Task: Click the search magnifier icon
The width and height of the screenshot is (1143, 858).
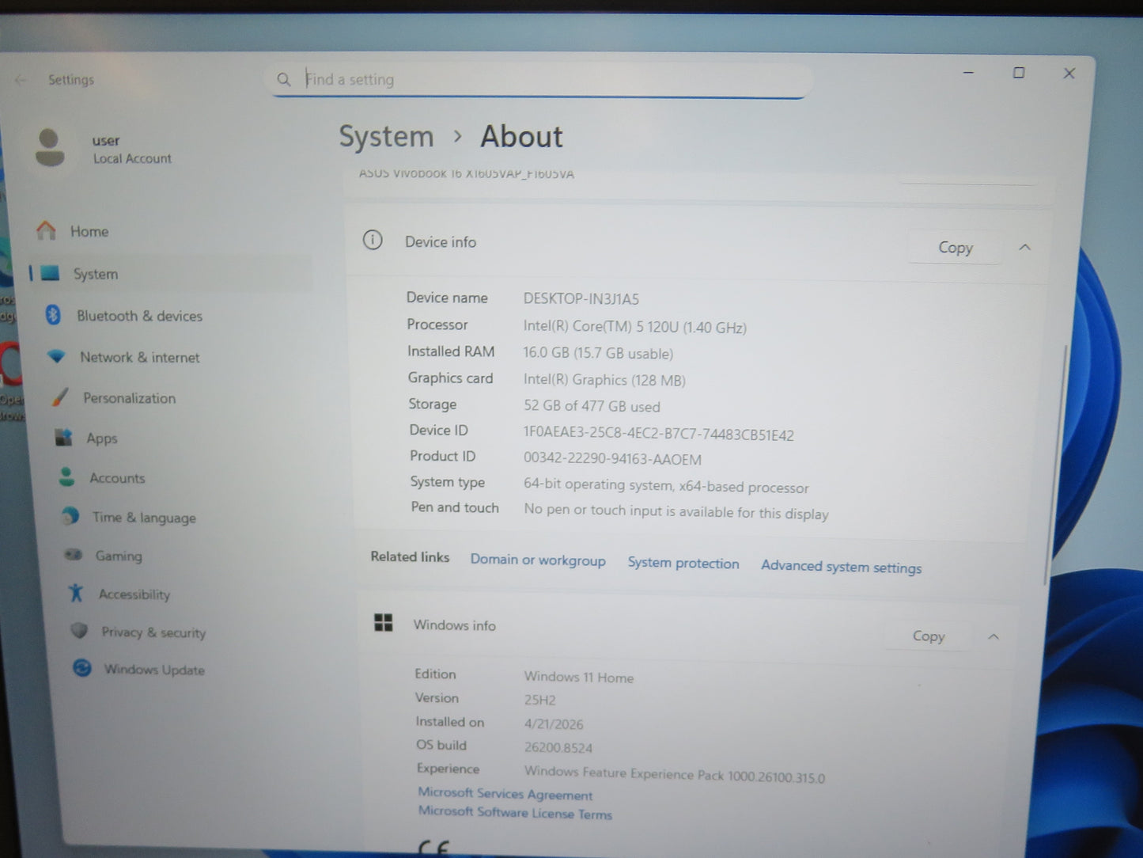Action: click(284, 79)
